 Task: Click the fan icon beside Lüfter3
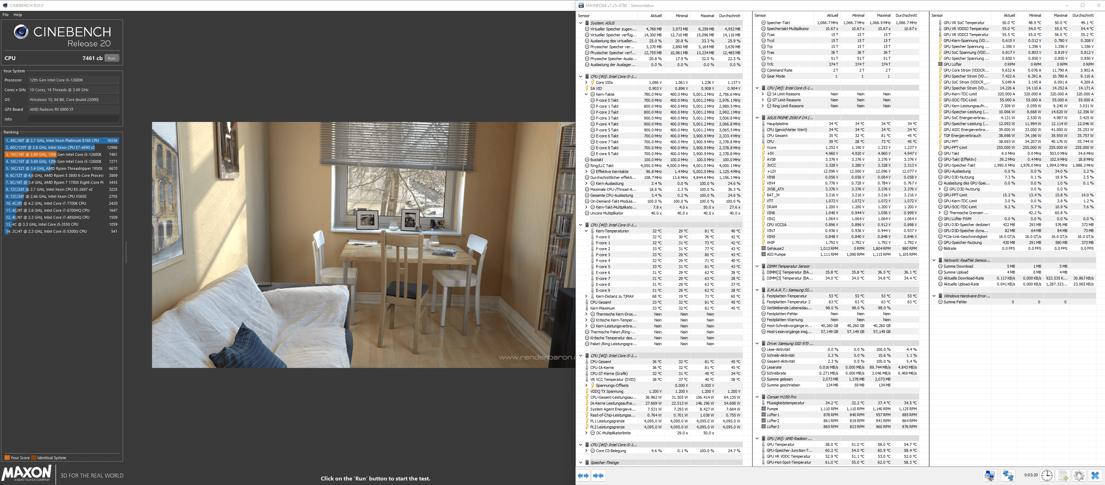(764, 427)
